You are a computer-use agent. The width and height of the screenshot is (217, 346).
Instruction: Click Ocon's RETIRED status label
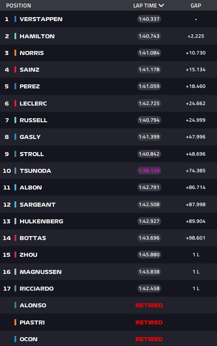point(149,339)
